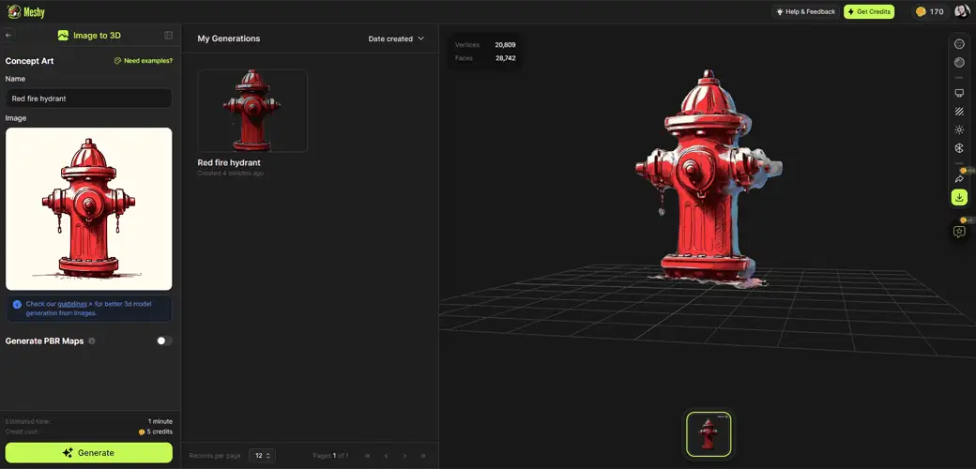Screen dimensions: 976x469
Task: Click the green download model icon
Action: coord(959,197)
